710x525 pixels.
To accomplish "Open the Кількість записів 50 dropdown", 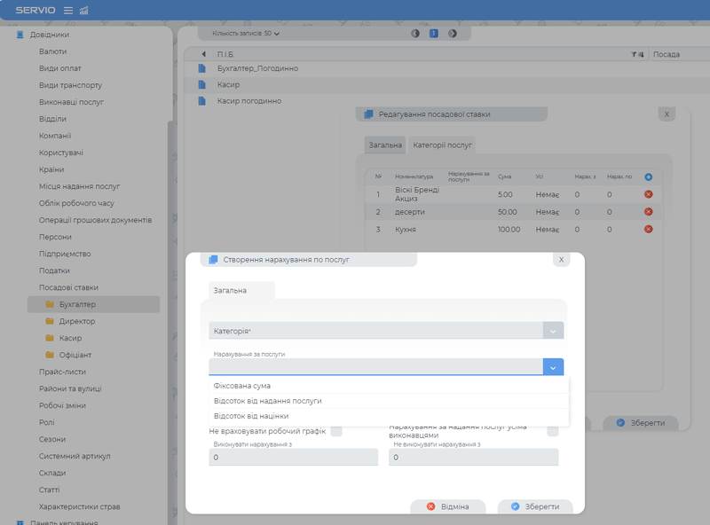I will pos(246,34).
